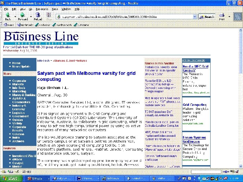Open Mail component icon in status bar
The height and width of the screenshot is (182, 243).
pos(10,172)
